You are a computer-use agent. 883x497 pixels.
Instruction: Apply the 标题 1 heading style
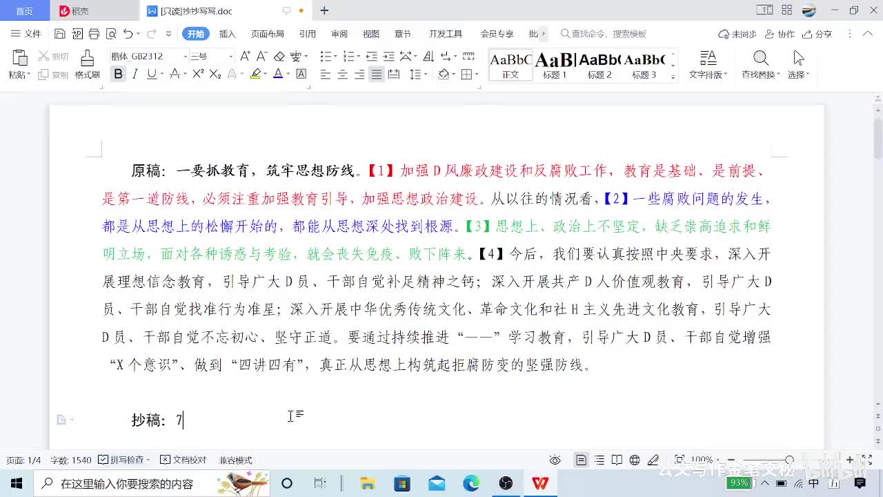[555, 66]
